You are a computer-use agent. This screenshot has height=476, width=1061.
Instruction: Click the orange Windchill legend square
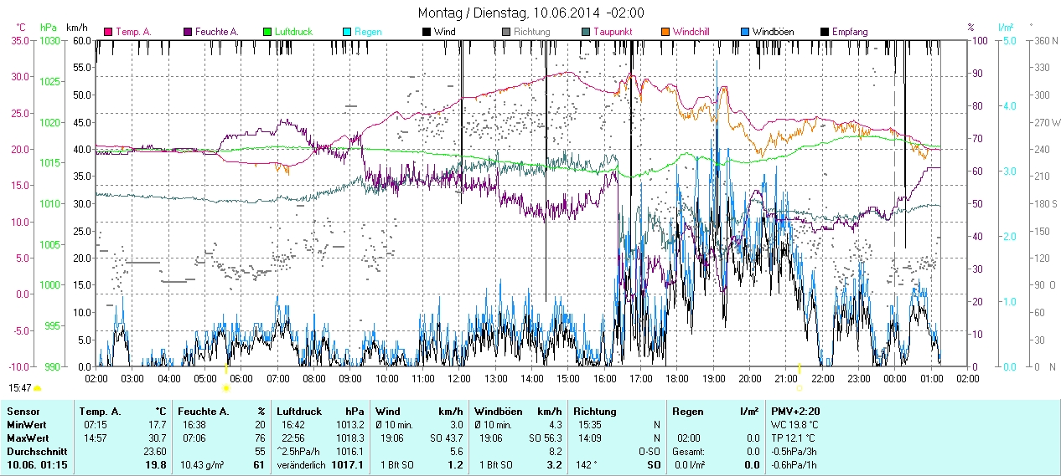click(665, 32)
